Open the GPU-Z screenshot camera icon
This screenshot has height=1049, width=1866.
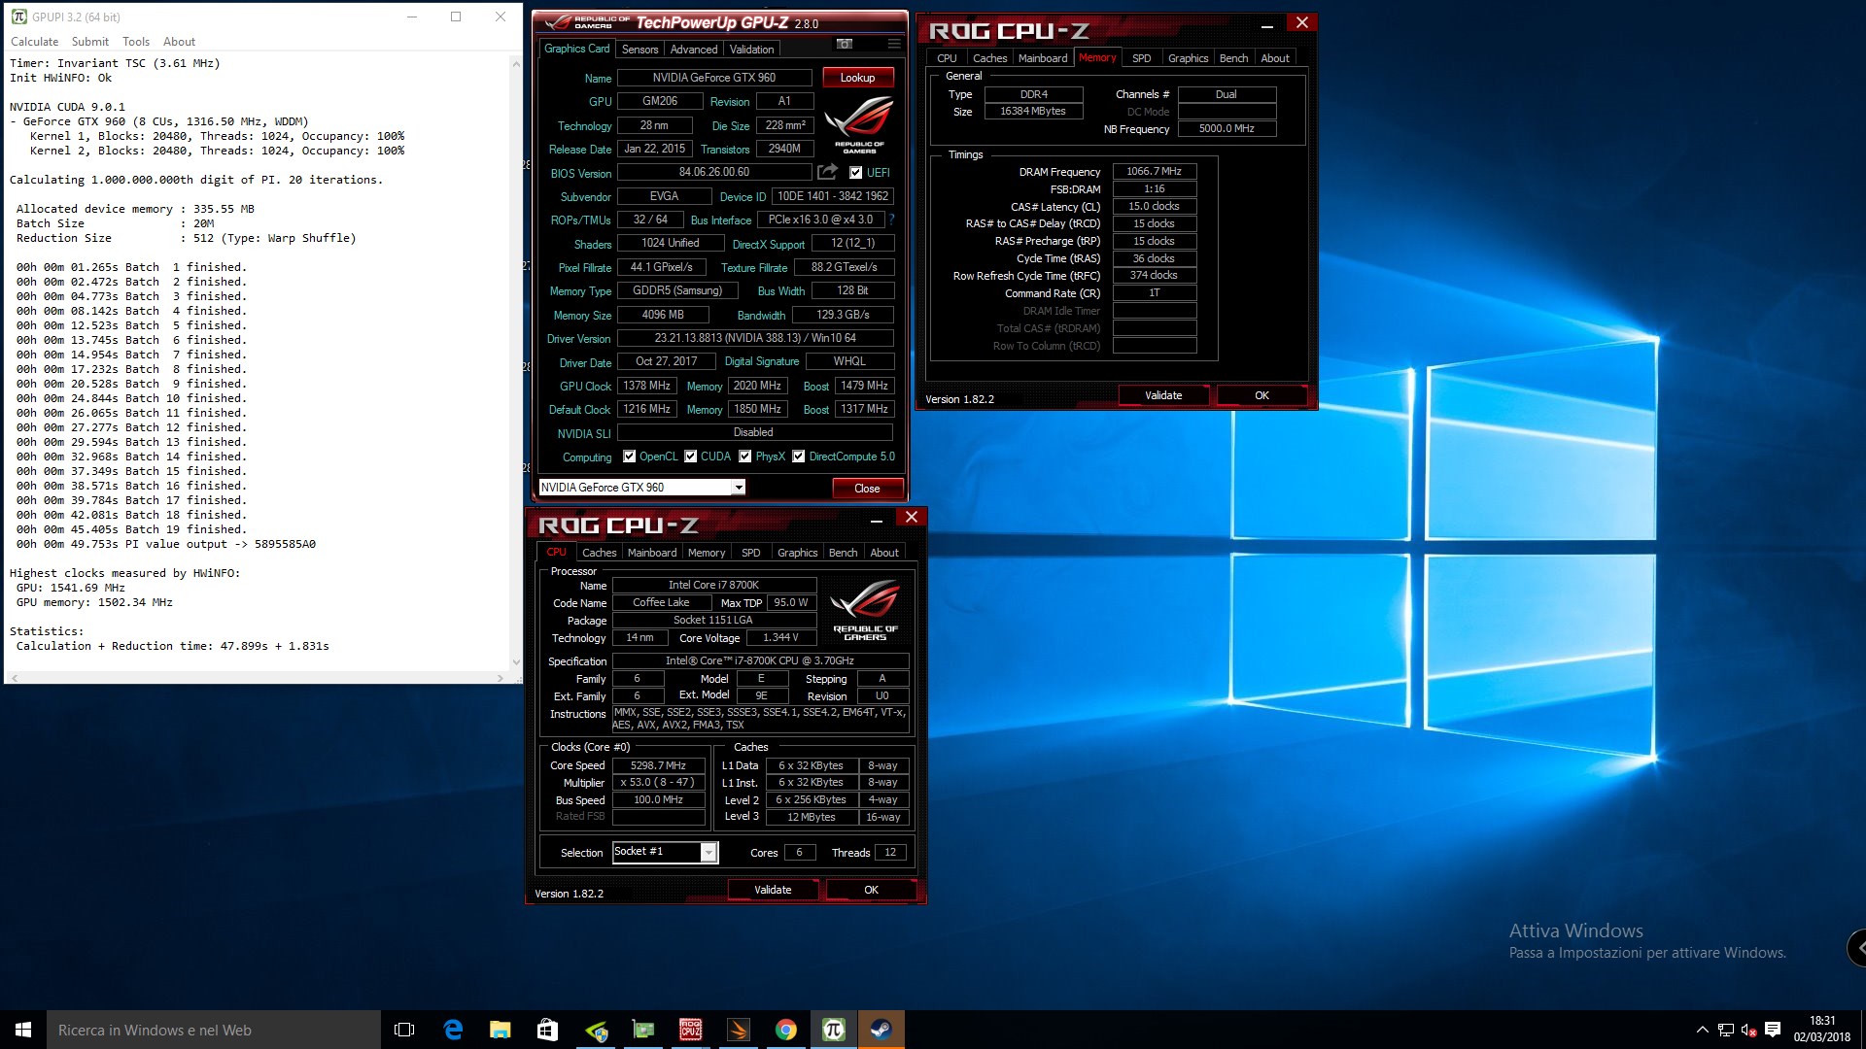point(845,44)
